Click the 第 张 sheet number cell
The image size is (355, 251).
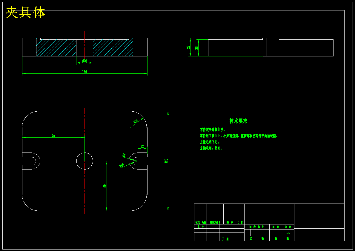tap(282, 238)
